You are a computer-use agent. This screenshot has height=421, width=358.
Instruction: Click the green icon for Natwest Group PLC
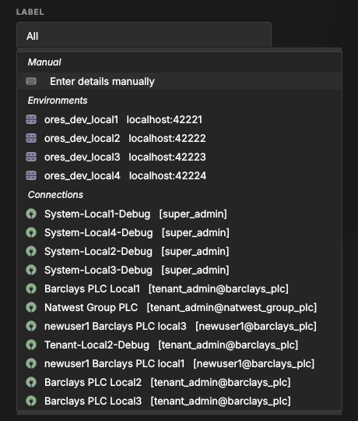31,307
